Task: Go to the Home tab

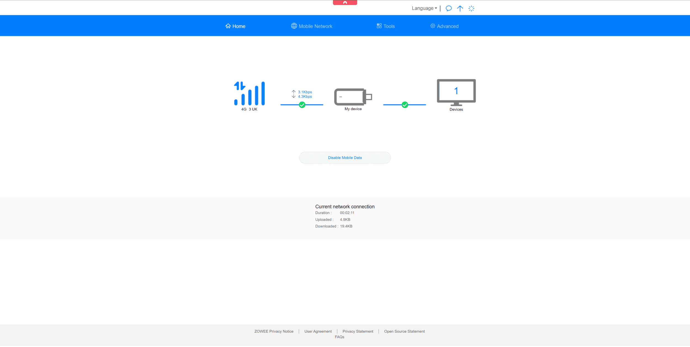Action: [x=235, y=26]
